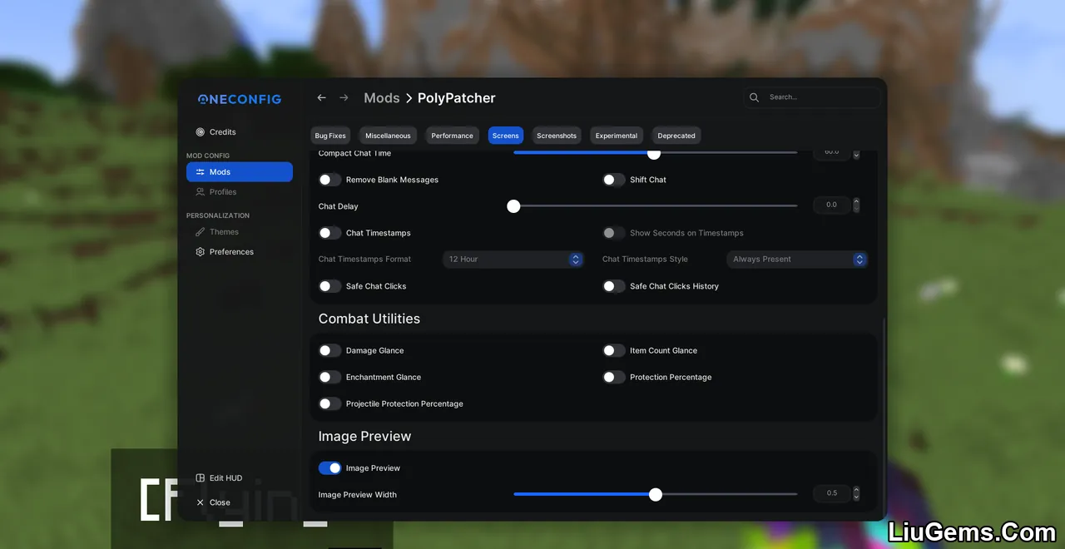This screenshot has width=1065, height=549.
Task: Click the Compact Chat Time slider
Action: pos(656,153)
